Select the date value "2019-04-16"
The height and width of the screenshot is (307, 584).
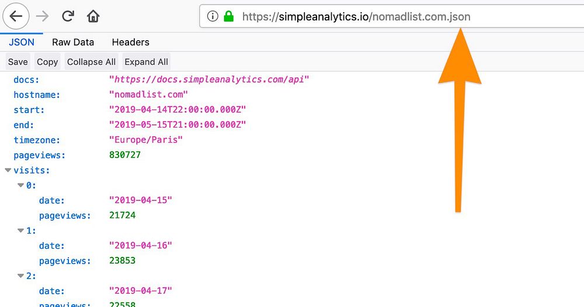(140, 246)
